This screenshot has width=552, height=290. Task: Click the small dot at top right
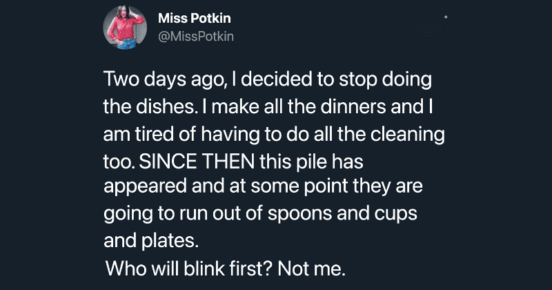446,15
